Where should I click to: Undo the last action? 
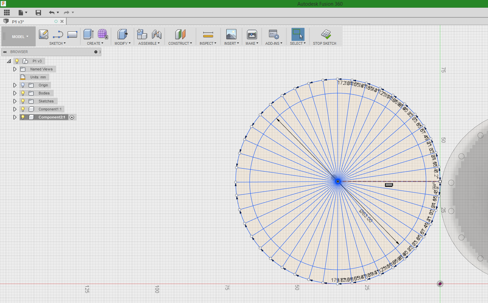coord(52,13)
